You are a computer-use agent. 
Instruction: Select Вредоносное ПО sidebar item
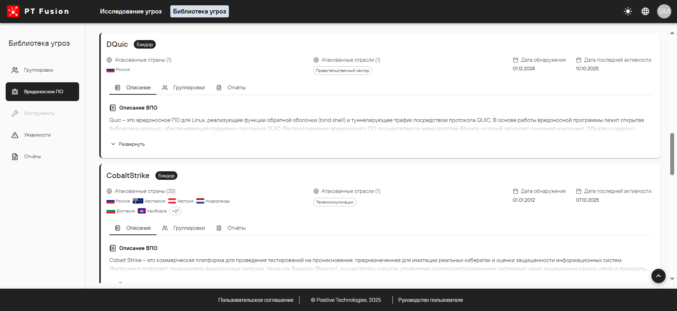pos(43,92)
